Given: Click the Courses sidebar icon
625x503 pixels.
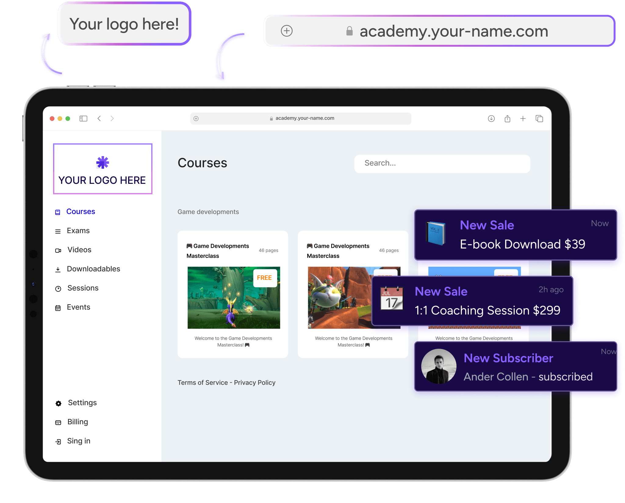Looking at the screenshot, I should click(x=59, y=211).
